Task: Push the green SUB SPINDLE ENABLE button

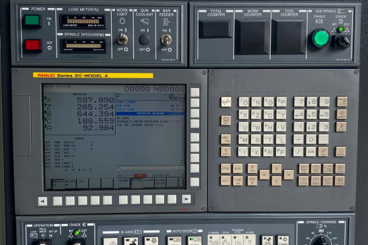Action: 321,38
